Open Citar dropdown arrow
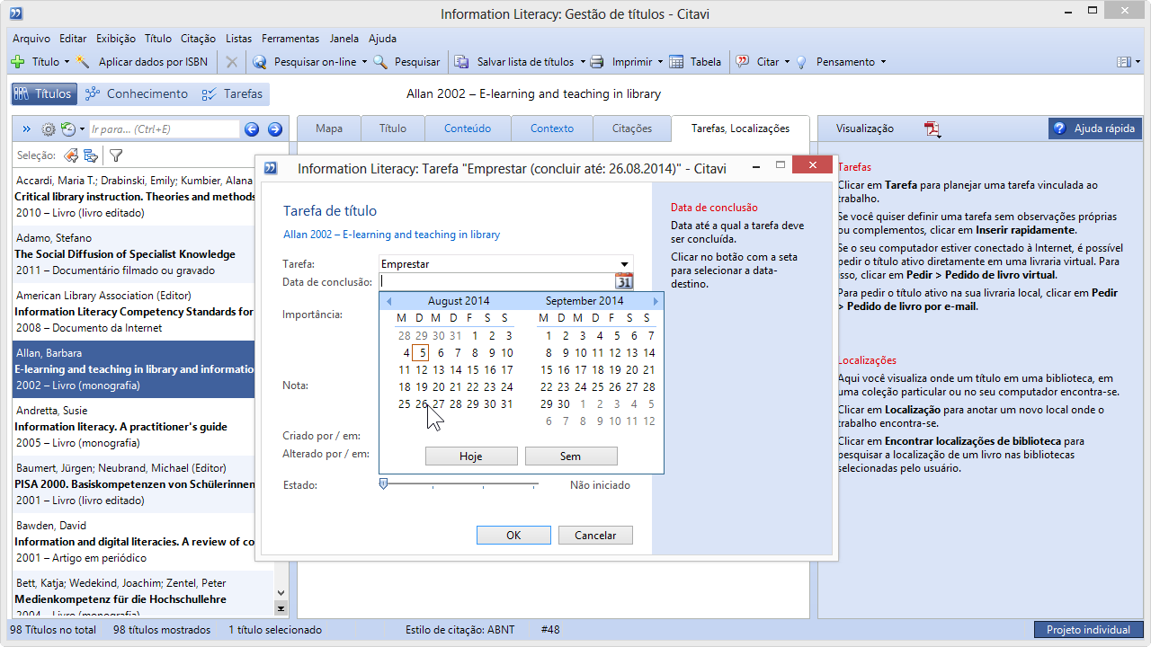The image size is (1151, 647). point(787,62)
